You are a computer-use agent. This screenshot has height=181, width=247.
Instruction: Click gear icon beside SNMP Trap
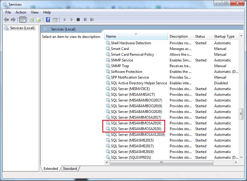pos(108,66)
